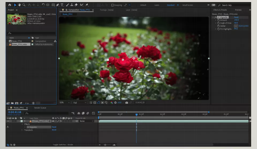Select the Brush tool
The height and width of the screenshot is (149, 257).
[x=67, y=5]
